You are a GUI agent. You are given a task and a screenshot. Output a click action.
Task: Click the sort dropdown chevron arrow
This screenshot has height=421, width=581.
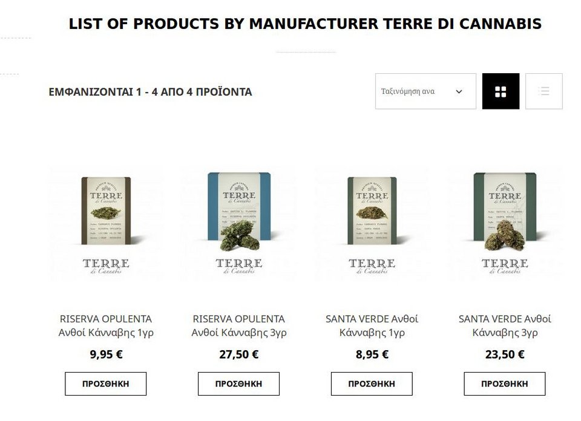click(x=459, y=91)
